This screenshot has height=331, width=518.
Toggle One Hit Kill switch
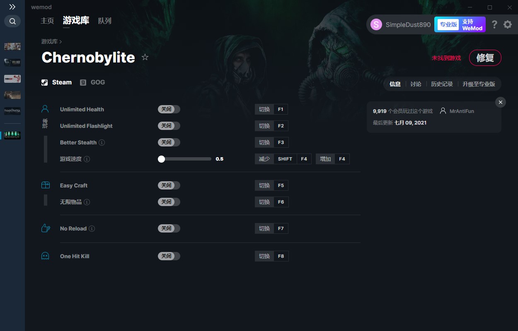[169, 256]
